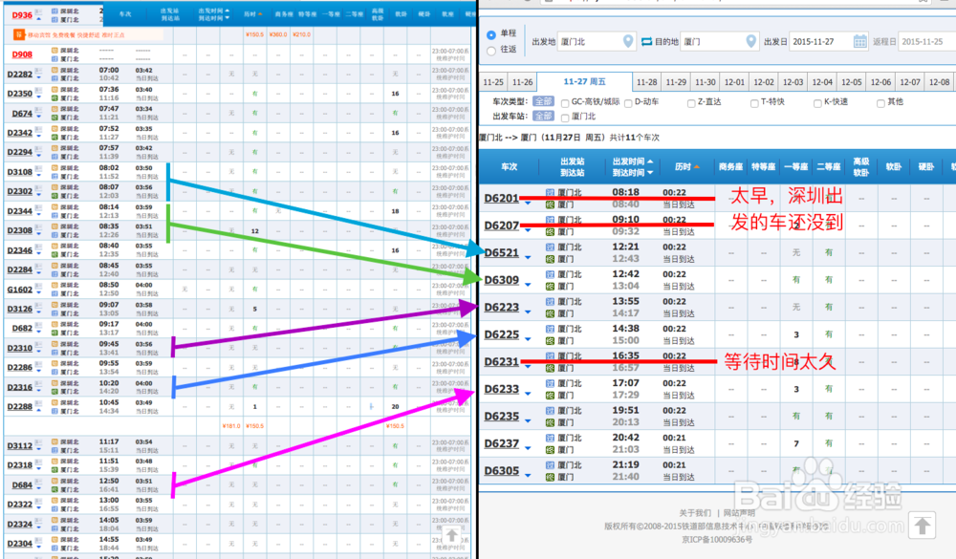Click the 终 terminal station icon in D6223 row
956x559 pixels.
coord(550,313)
